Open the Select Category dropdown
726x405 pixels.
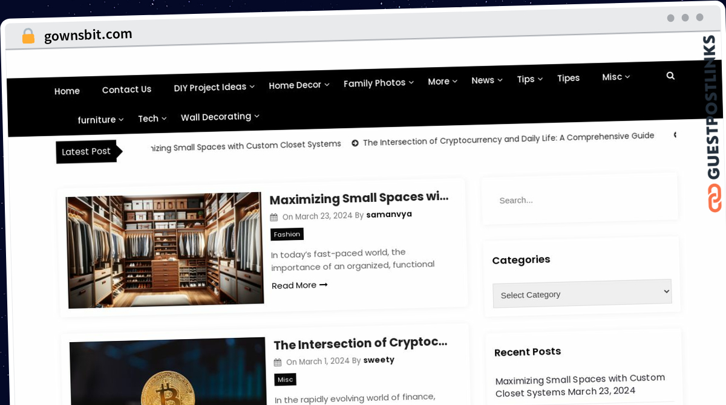pyautogui.click(x=582, y=293)
